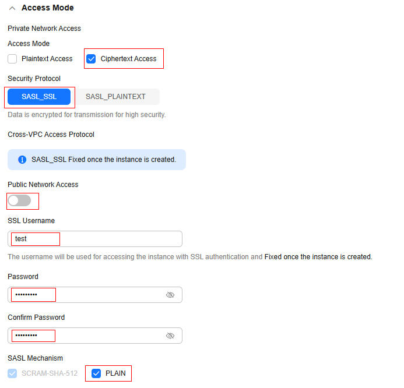Viewport: 404px width, 388px height.
Task: Uncheck the PLAIN SASL mechanism checkbox
Action: [96, 373]
